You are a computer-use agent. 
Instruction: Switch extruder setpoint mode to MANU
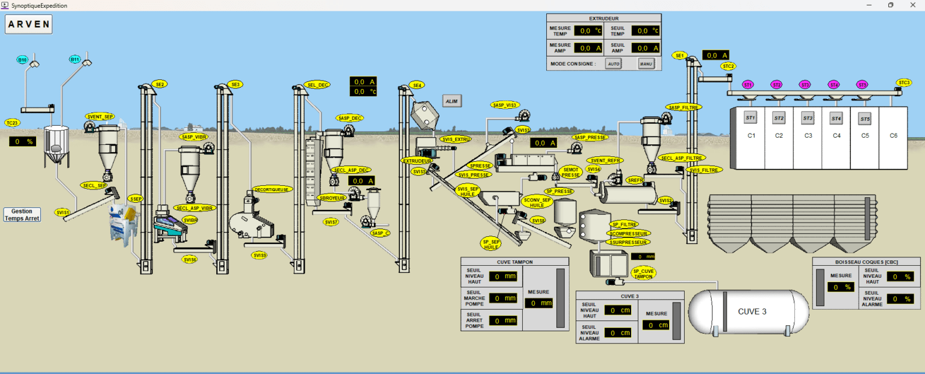646,64
